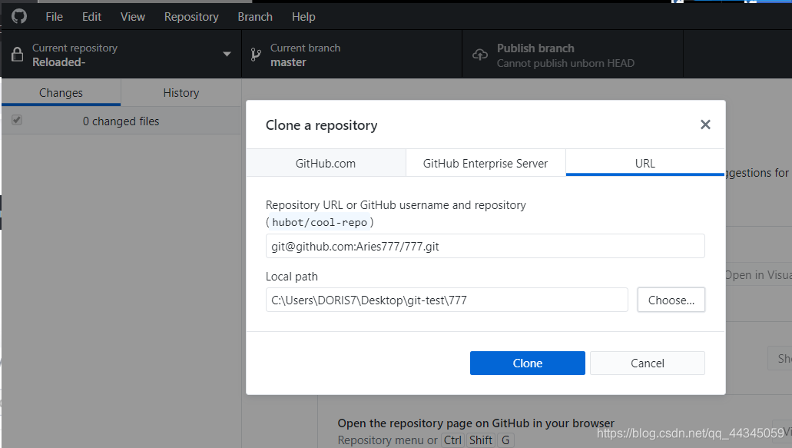Switch to the History tab

[x=181, y=93]
